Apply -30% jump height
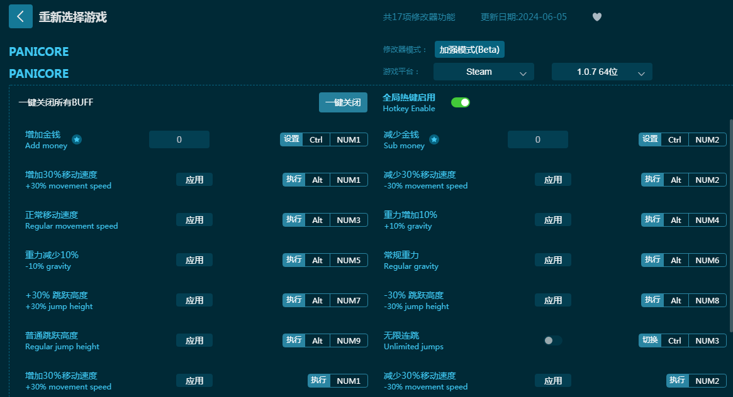 pos(553,300)
